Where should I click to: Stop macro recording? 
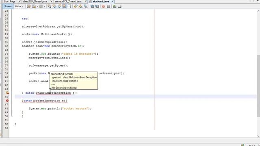(x=108, y=6)
